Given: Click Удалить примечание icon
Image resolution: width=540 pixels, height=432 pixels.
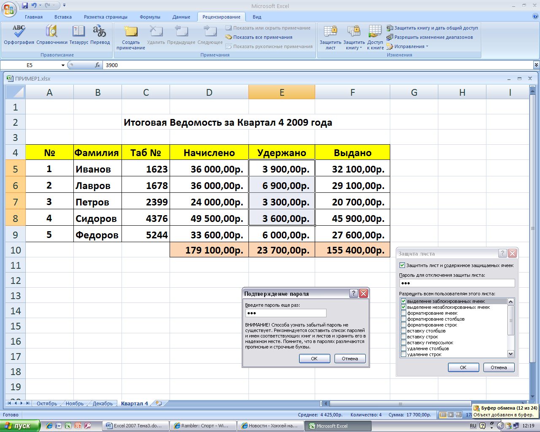Looking at the screenshot, I should coord(156,35).
